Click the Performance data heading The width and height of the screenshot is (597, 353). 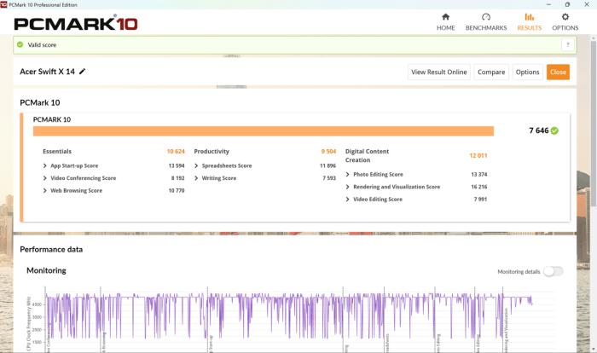[x=51, y=250]
